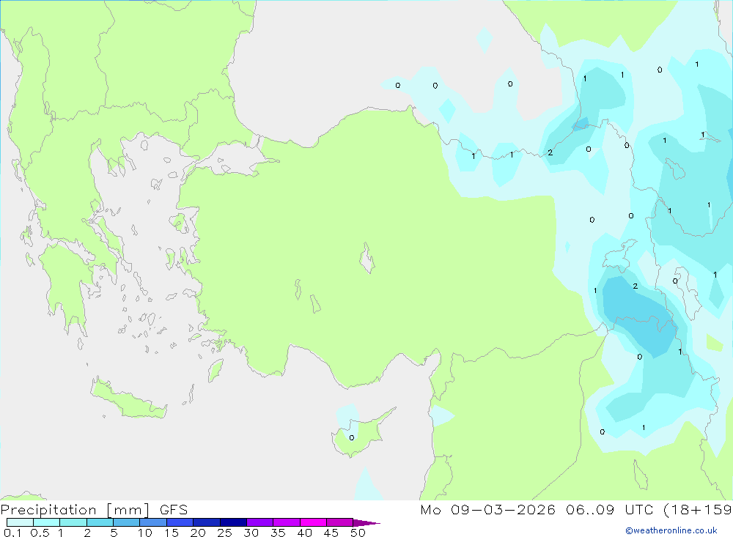Click the "0" value on Cyprus
This screenshot has width=733, height=537.
352,438
